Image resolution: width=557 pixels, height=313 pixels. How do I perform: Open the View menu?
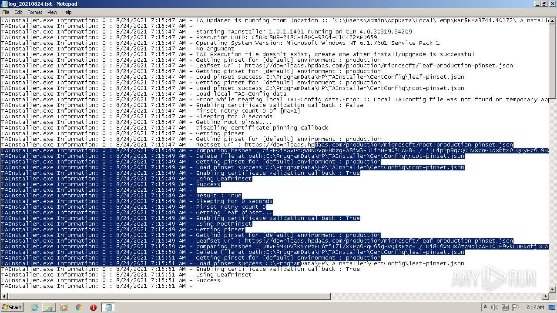coord(52,12)
